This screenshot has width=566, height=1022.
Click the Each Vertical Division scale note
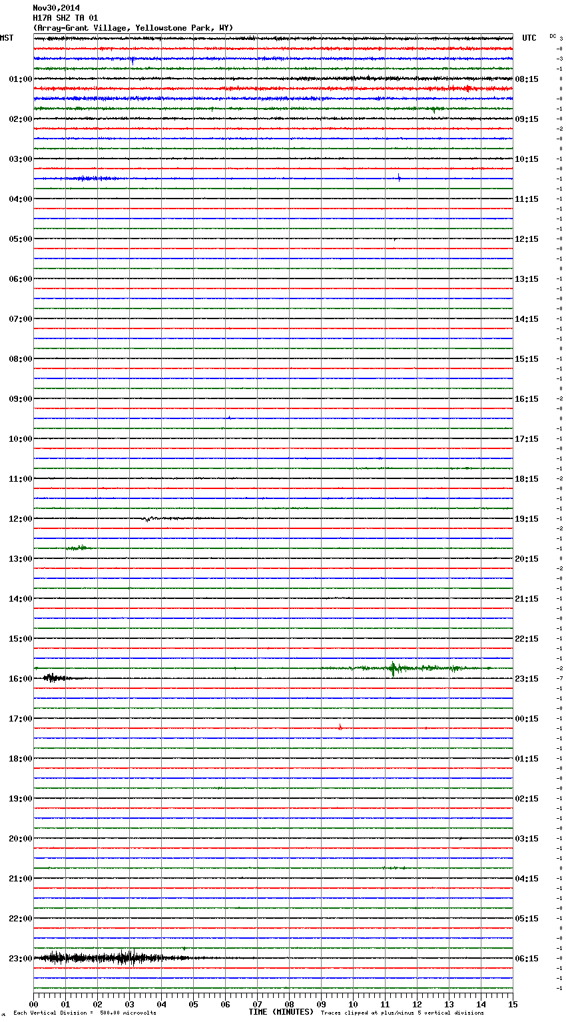pyautogui.click(x=85, y=1013)
